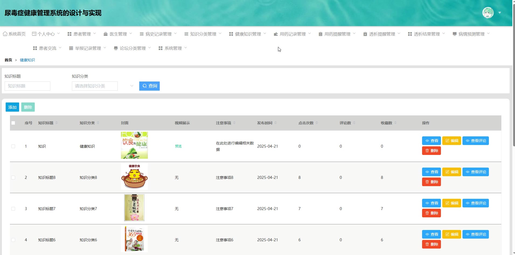
Task: Toggle the select-all checkbox in table header
Action: click(x=13, y=123)
